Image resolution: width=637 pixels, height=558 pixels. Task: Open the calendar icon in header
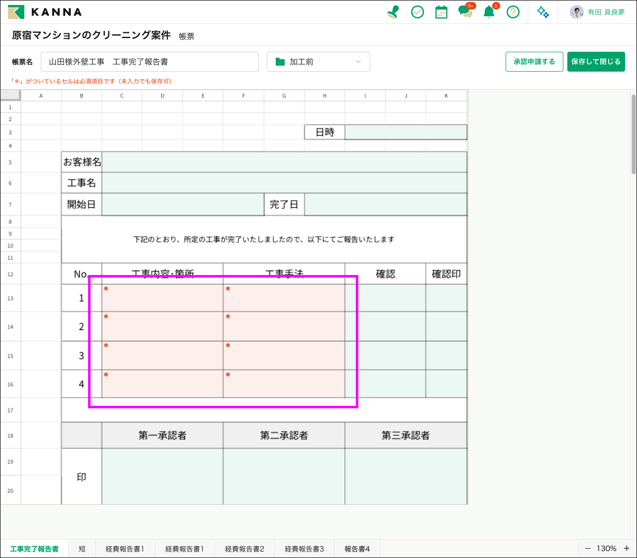(441, 12)
